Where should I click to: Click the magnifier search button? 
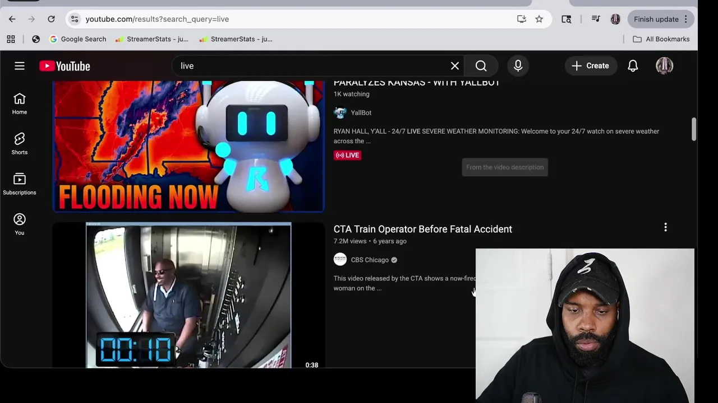pyautogui.click(x=481, y=66)
